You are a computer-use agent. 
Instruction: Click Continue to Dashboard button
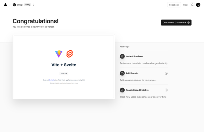click(176, 23)
